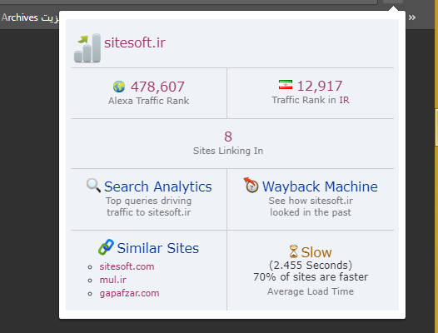Screen dimensions: 438x333
Task: Open the 12,917 traffic rank link
Action: 320,86
